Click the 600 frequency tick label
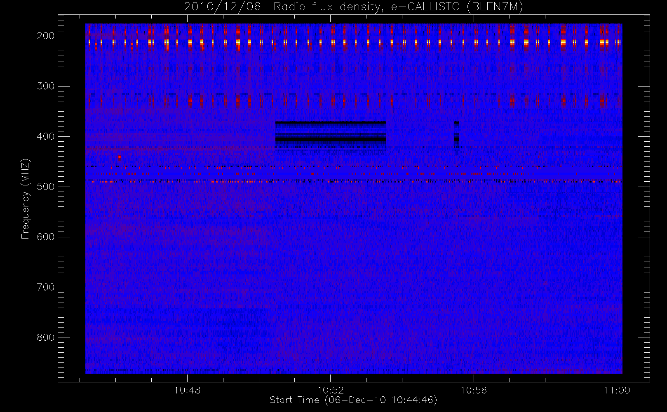667x412 pixels. (x=46, y=237)
